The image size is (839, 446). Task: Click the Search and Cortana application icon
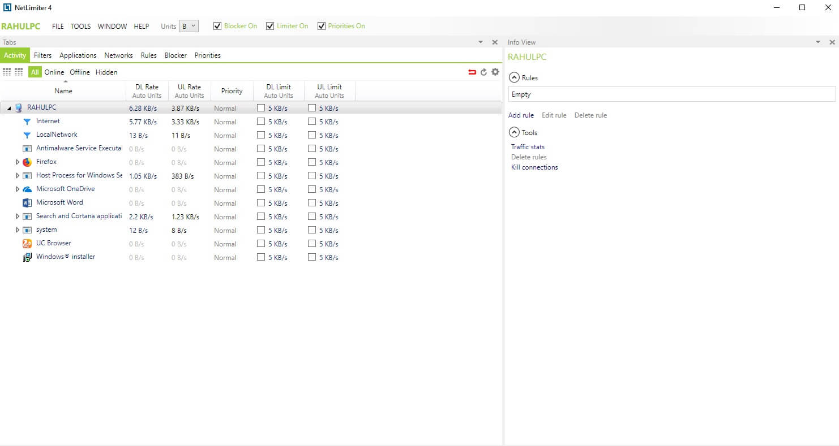[x=27, y=216]
